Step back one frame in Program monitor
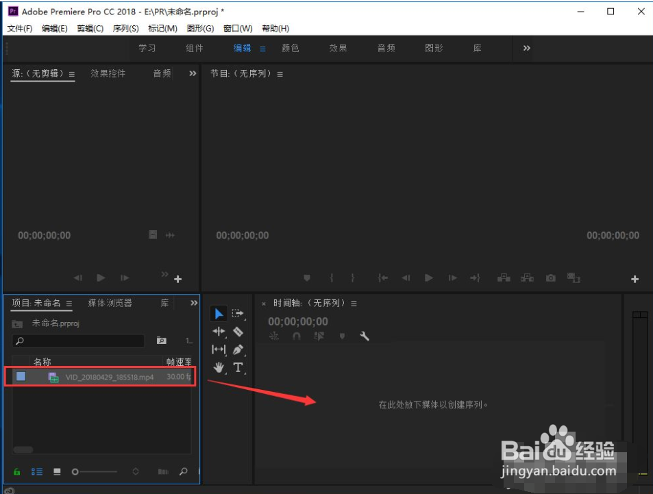This screenshot has height=494, width=653. click(406, 277)
